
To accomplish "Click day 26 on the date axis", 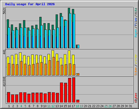I will coord(110,106).
